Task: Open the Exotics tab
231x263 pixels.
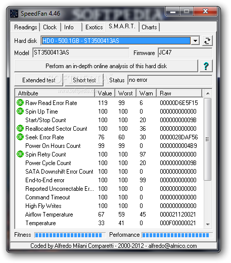Action: [94, 27]
